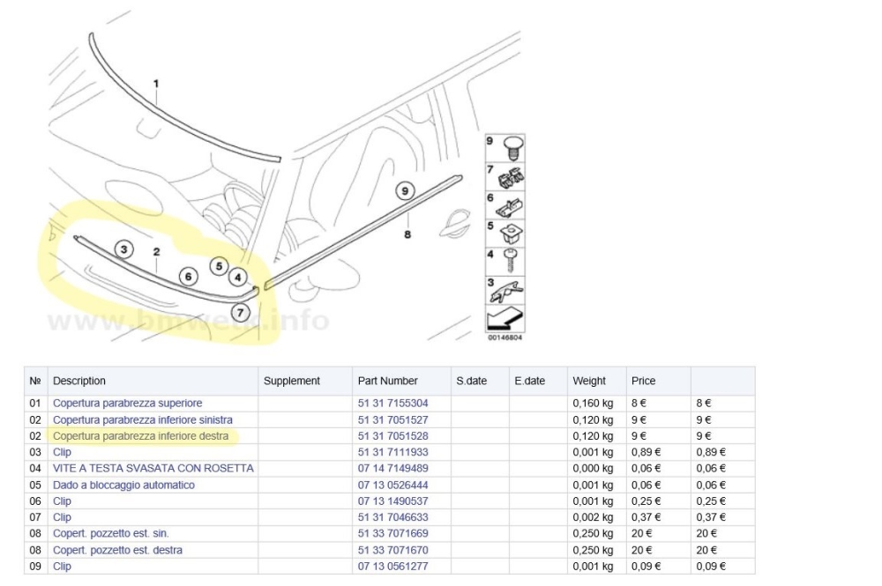This screenshot has width=882, height=586.
Task: Open 'Copert. pozzetto est. destra' link
Action: click(117, 550)
